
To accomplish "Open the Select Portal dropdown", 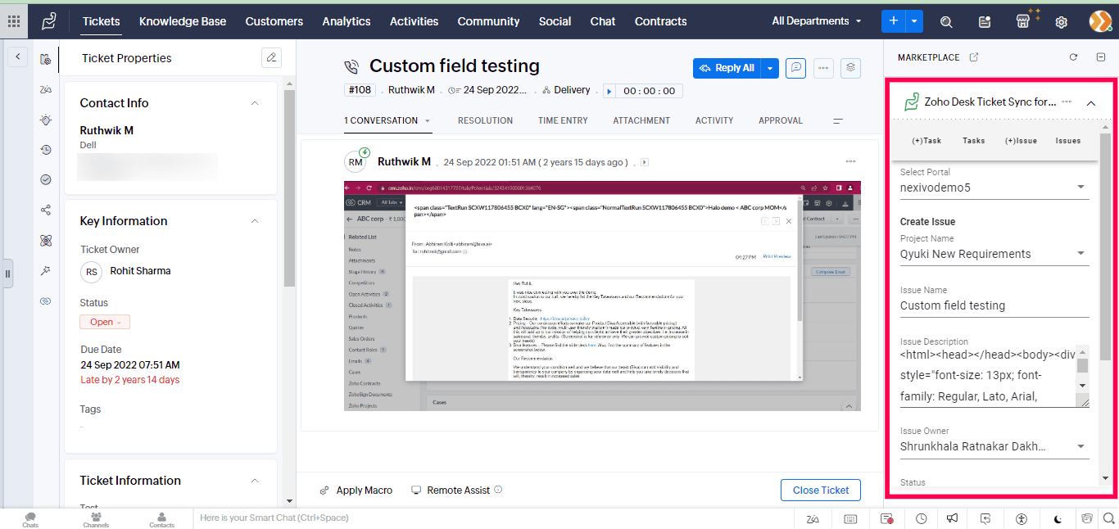I will (x=994, y=188).
